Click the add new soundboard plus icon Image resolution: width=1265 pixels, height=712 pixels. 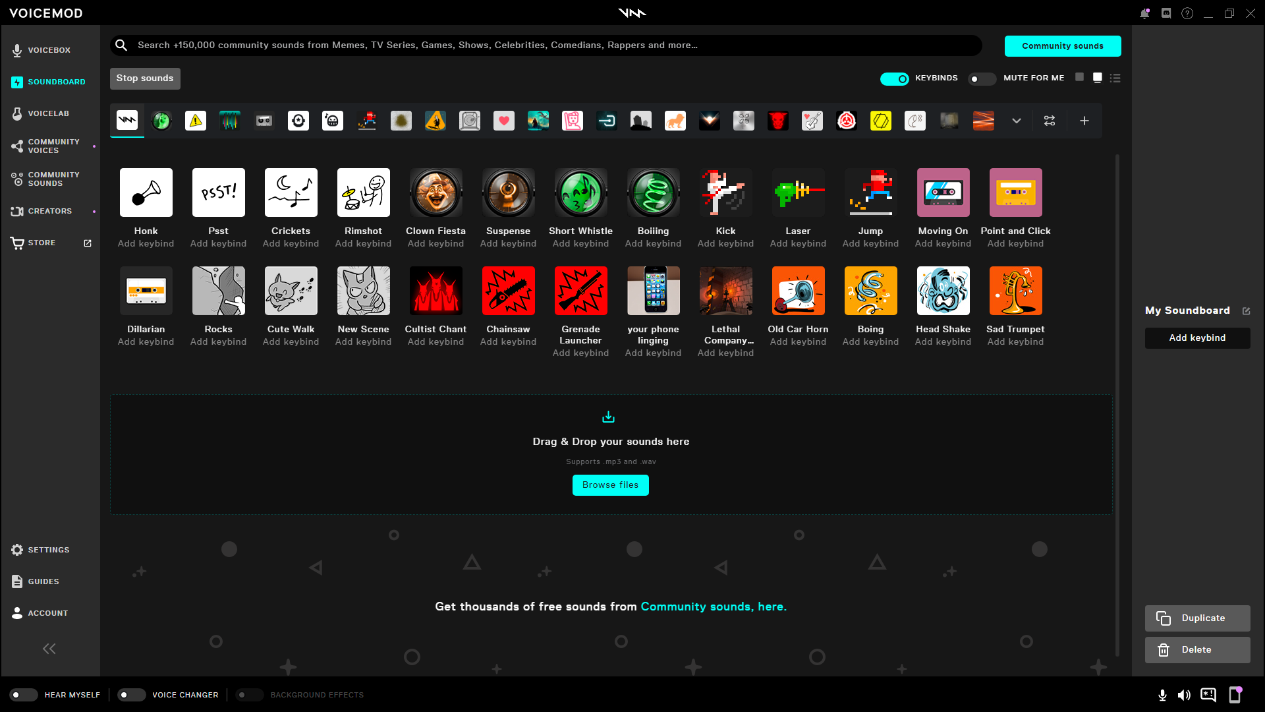pos(1084,121)
